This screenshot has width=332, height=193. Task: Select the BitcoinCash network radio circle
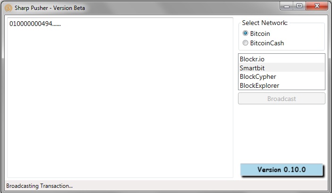tap(245, 43)
